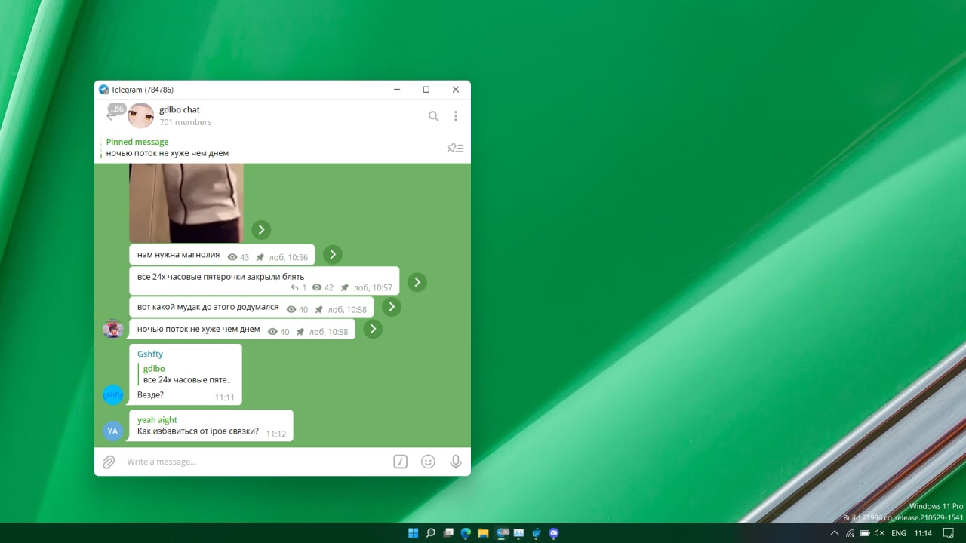Screen dimensions: 966x543
Task: Click share arrow beside 'нам нужна магнолия'
Action: click(333, 255)
